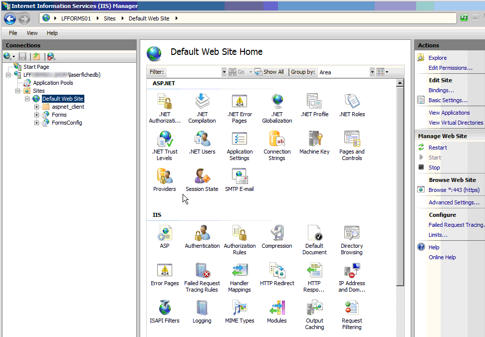Stop the web site
The image size is (485, 337).
click(434, 168)
